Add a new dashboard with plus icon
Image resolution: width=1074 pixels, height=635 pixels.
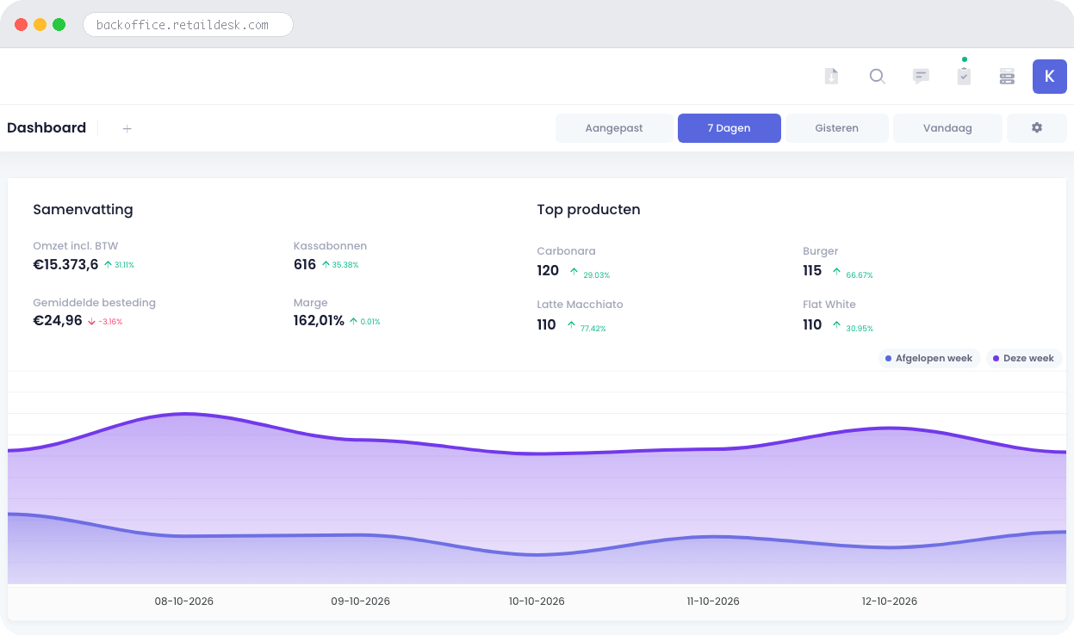click(127, 128)
